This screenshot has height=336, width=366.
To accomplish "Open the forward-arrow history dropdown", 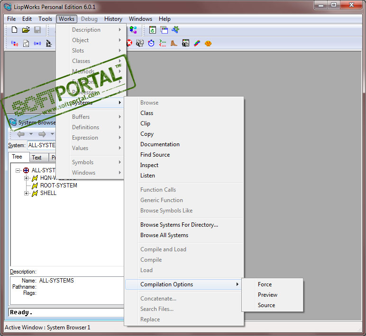I will click(x=52, y=134).
